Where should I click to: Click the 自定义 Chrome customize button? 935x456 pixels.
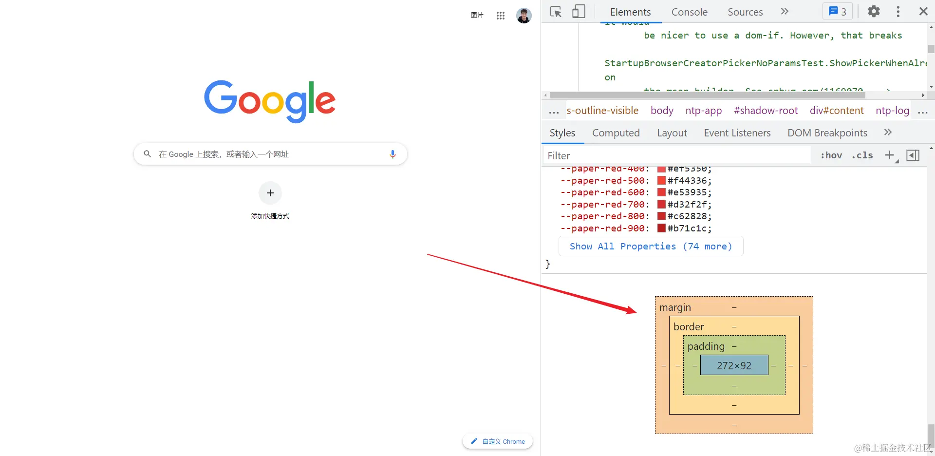point(498,441)
